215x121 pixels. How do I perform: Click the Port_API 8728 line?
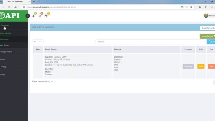(51, 62)
